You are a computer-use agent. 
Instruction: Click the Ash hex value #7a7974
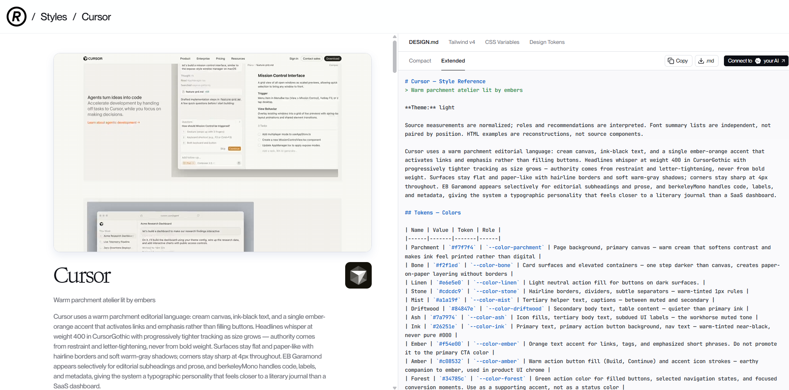[444, 318]
